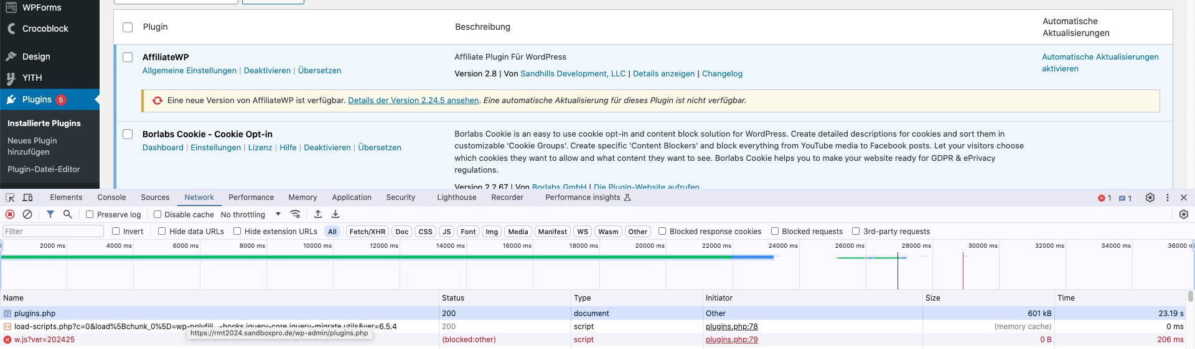Open DevTools settings gear in tab bar
This screenshot has height=349, width=1195.
point(1150,197)
